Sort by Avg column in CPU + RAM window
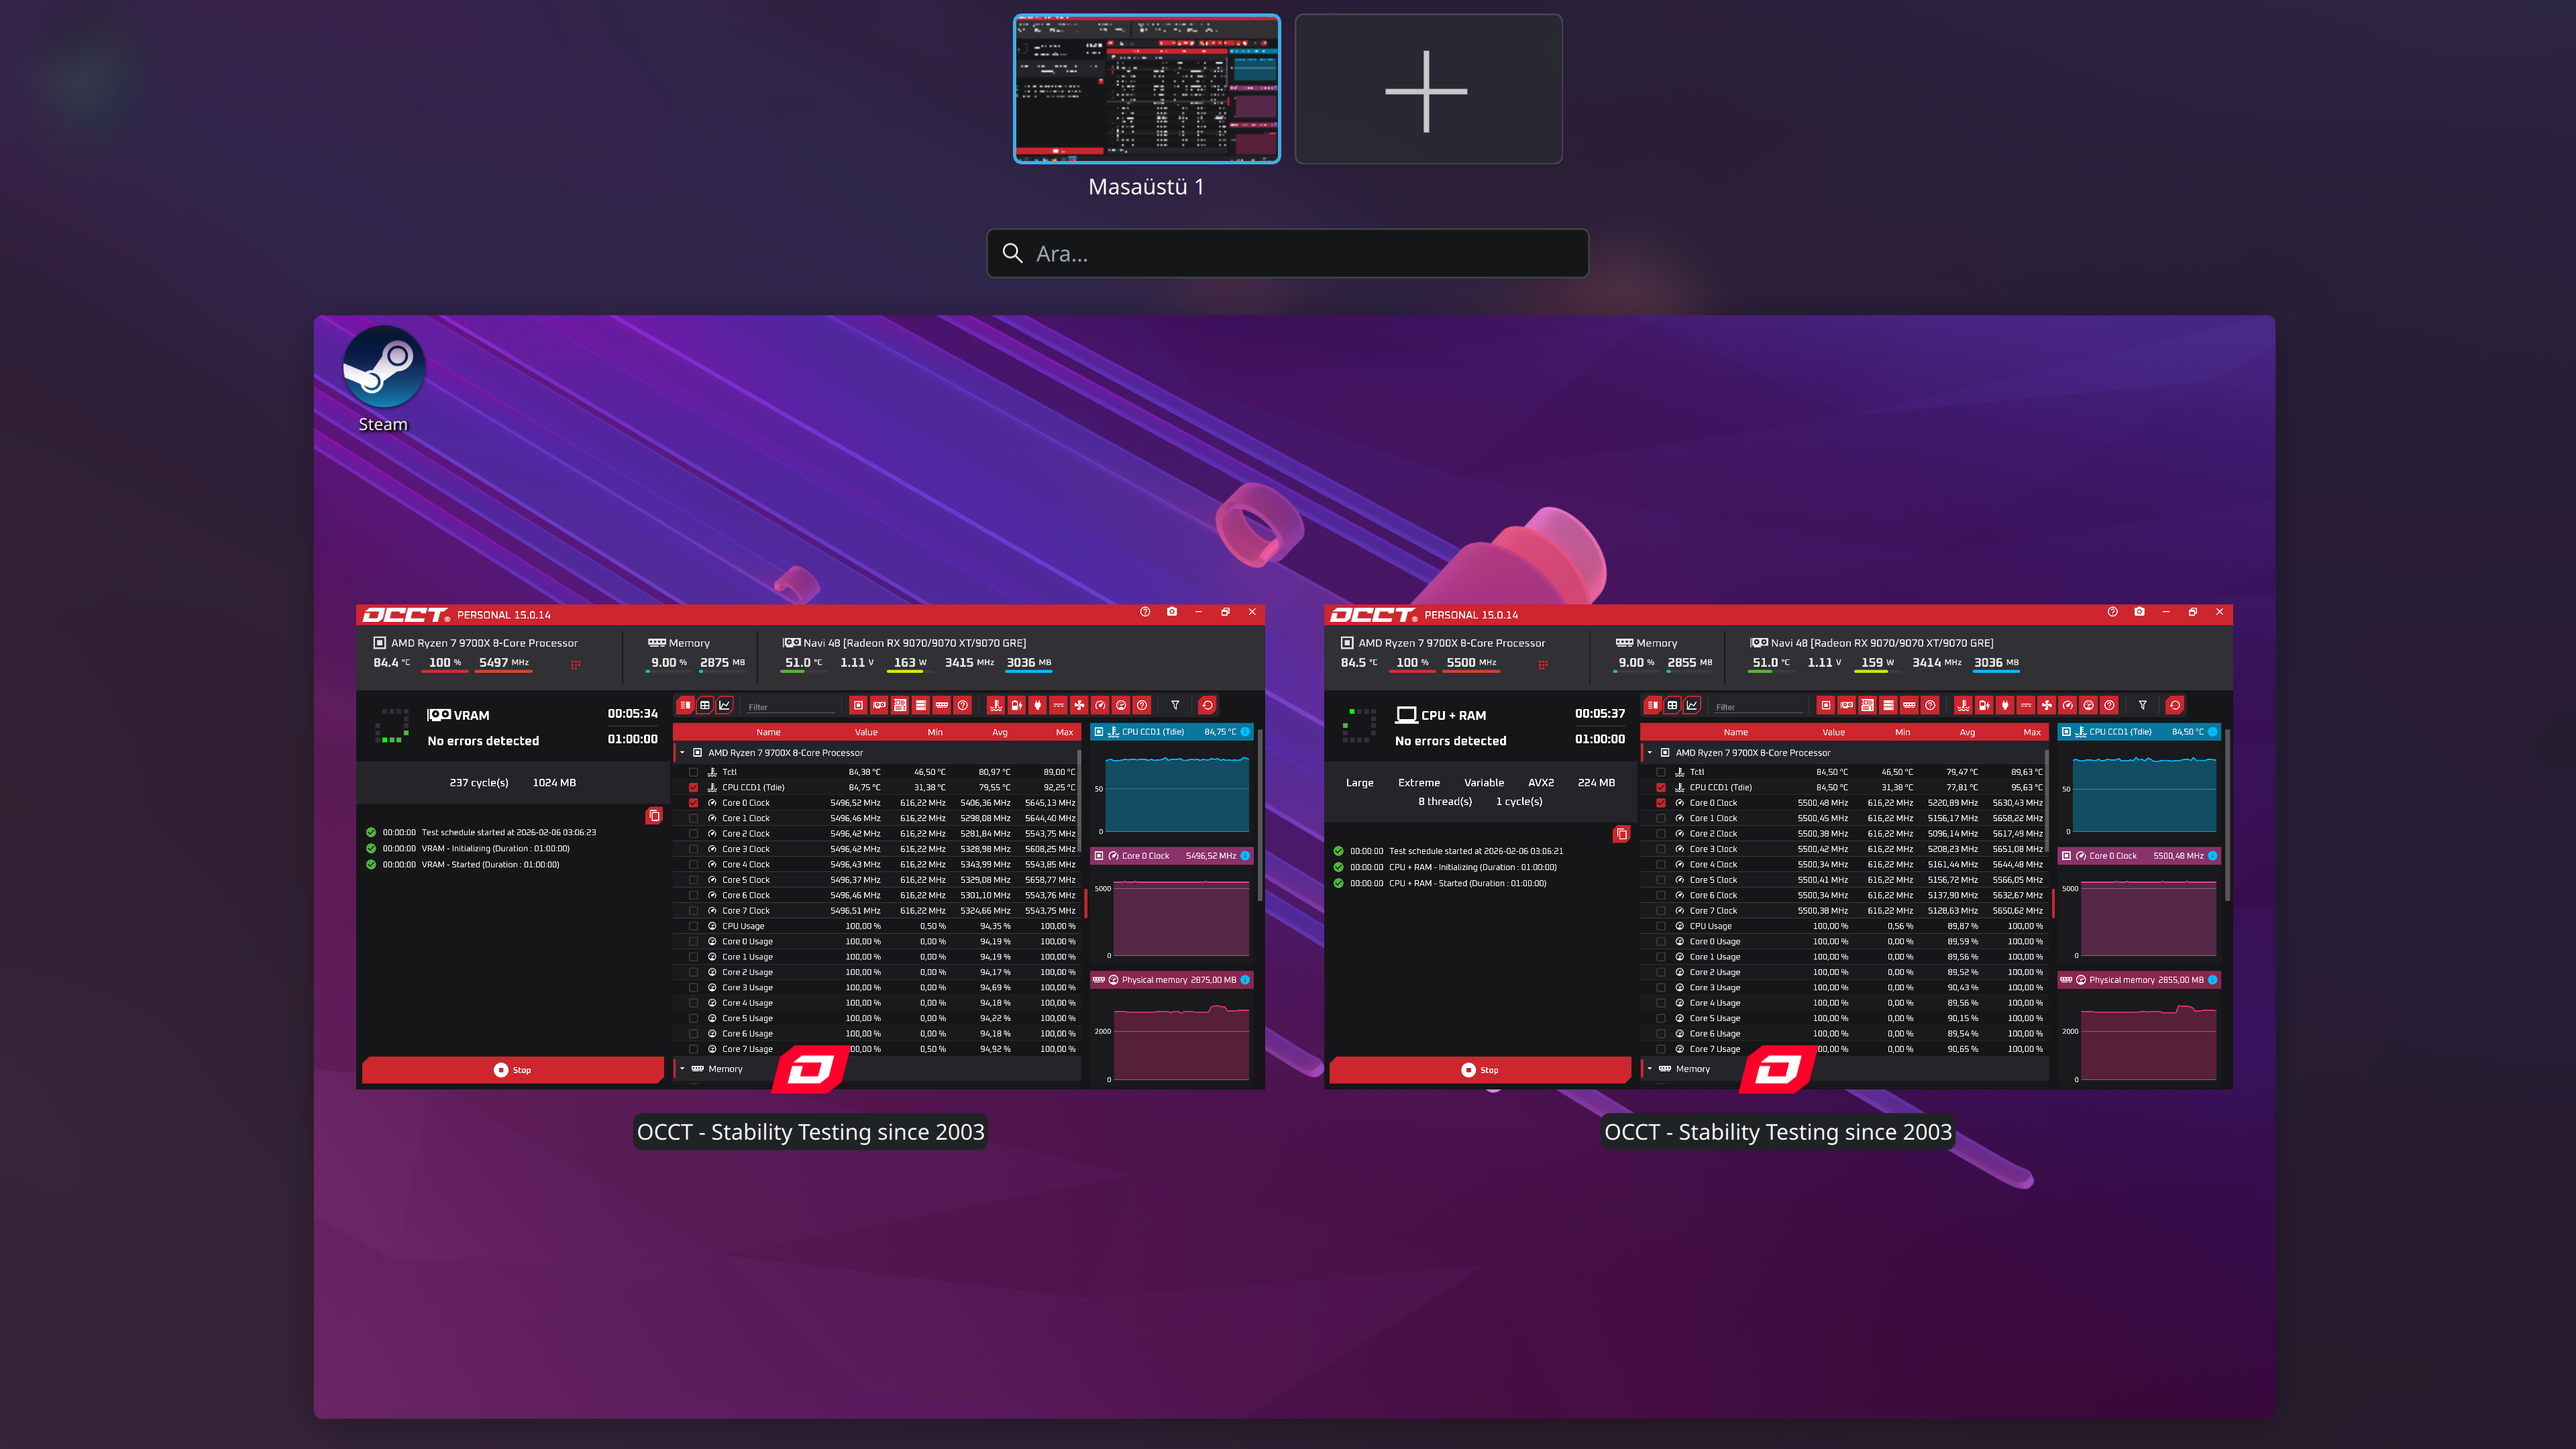Viewport: 2576px width, 1449px height. [x=1967, y=732]
